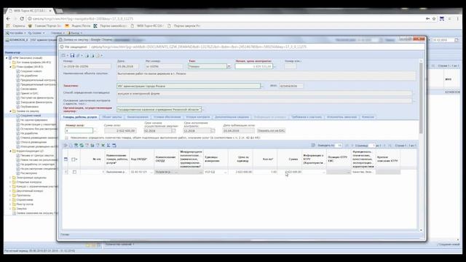Click the bookmark star in address bar

[434, 19]
